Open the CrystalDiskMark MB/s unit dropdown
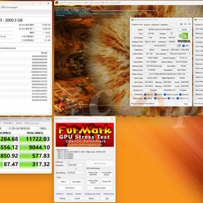The height and width of the screenshot is (203, 203). pos(45,128)
